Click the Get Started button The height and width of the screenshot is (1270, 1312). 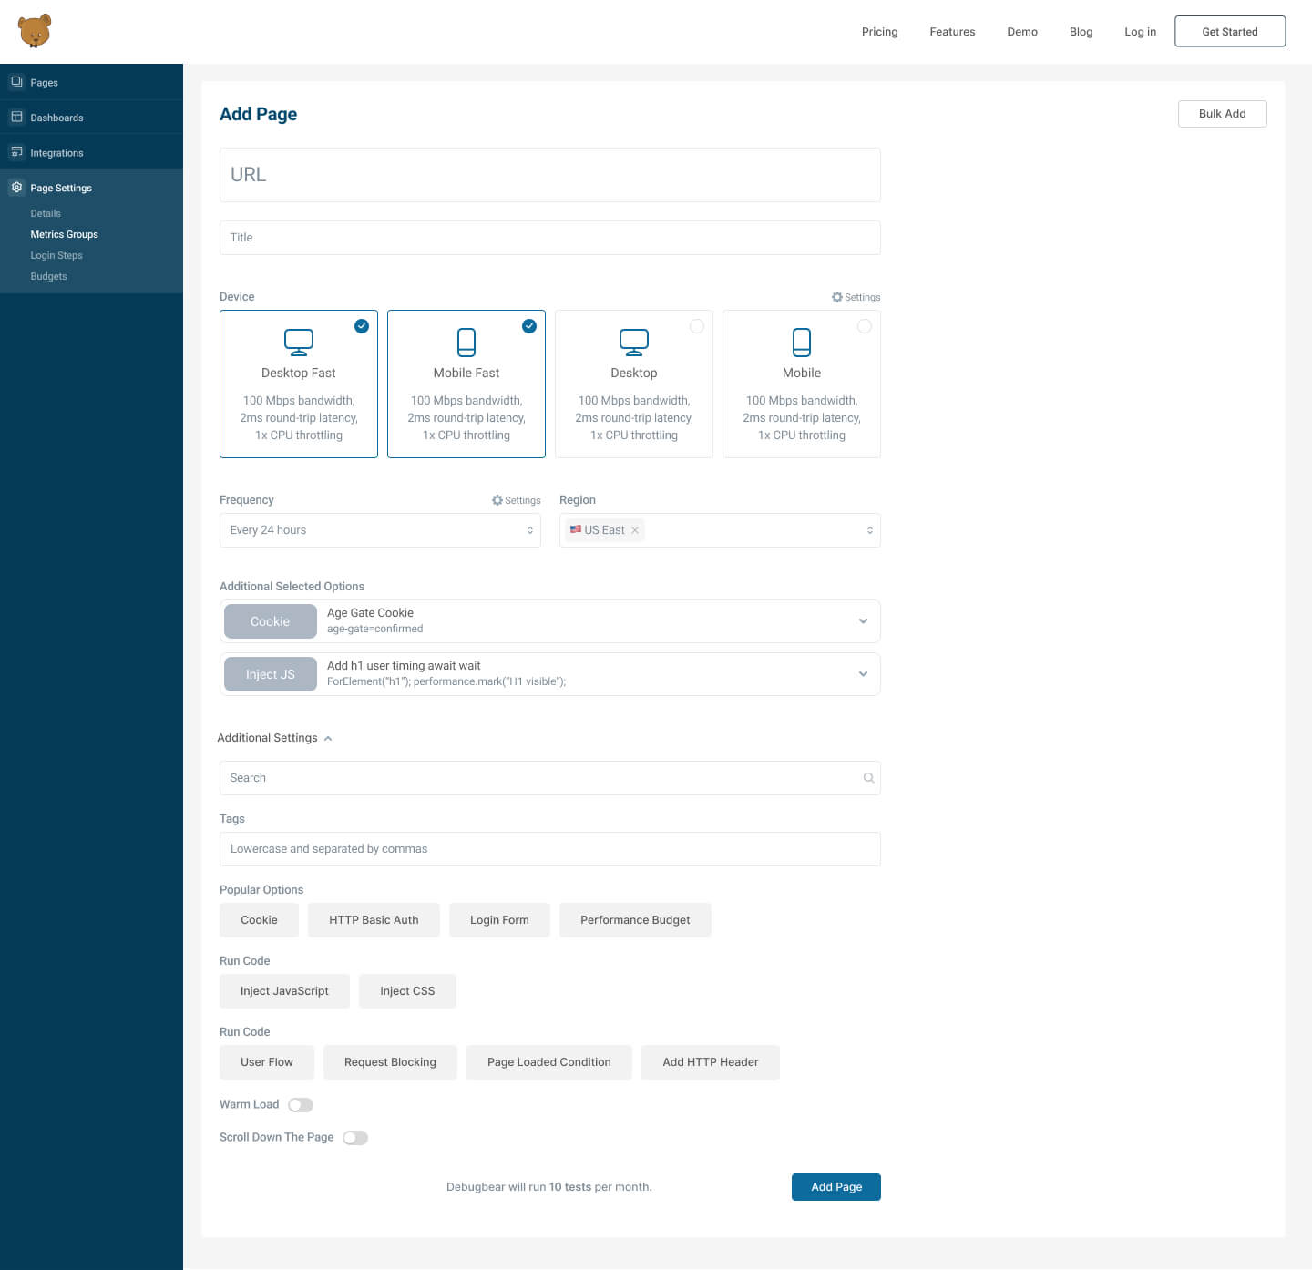click(1230, 31)
